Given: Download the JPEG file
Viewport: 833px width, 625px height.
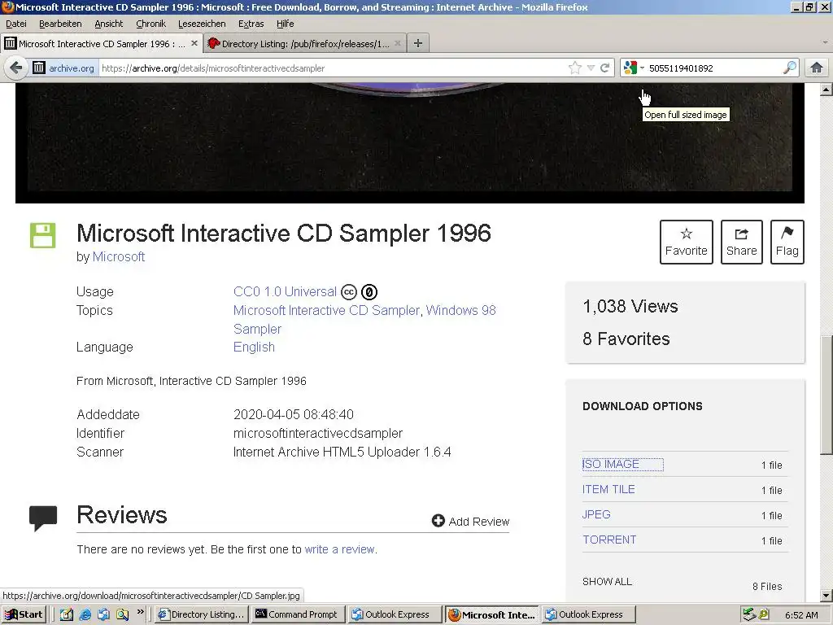Looking at the screenshot, I should click(596, 514).
